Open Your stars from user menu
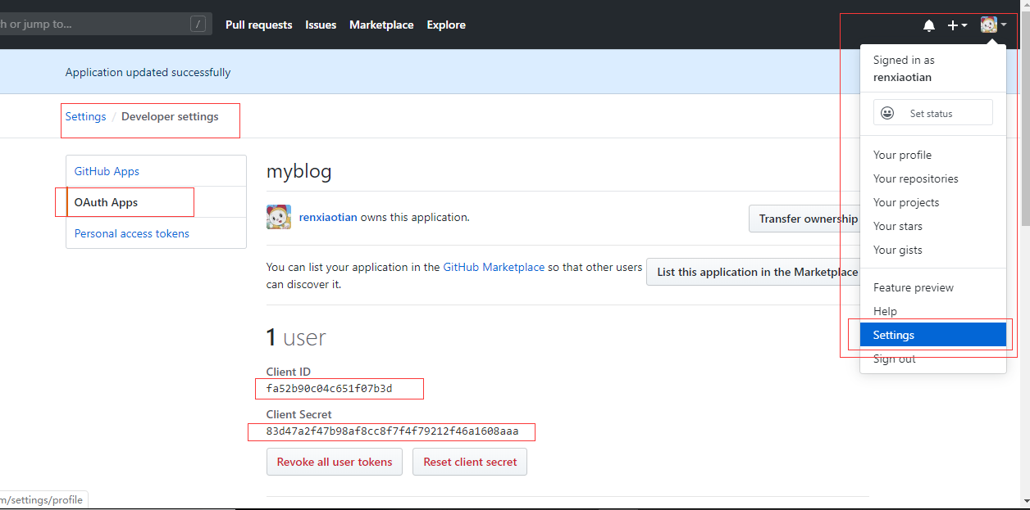 tap(933, 226)
